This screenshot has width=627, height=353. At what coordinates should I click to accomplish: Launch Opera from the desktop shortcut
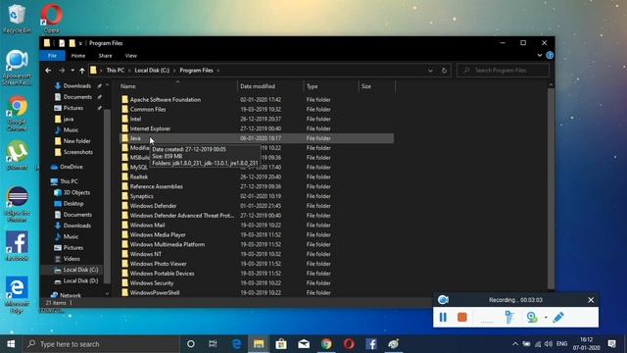[x=52, y=19]
